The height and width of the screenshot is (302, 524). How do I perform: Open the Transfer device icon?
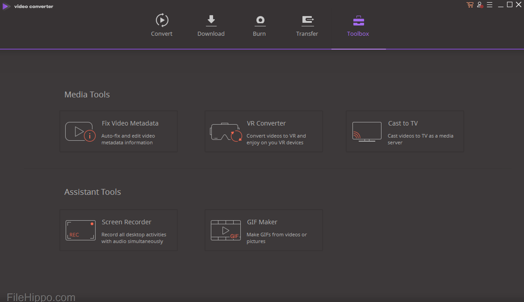pos(307,21)
